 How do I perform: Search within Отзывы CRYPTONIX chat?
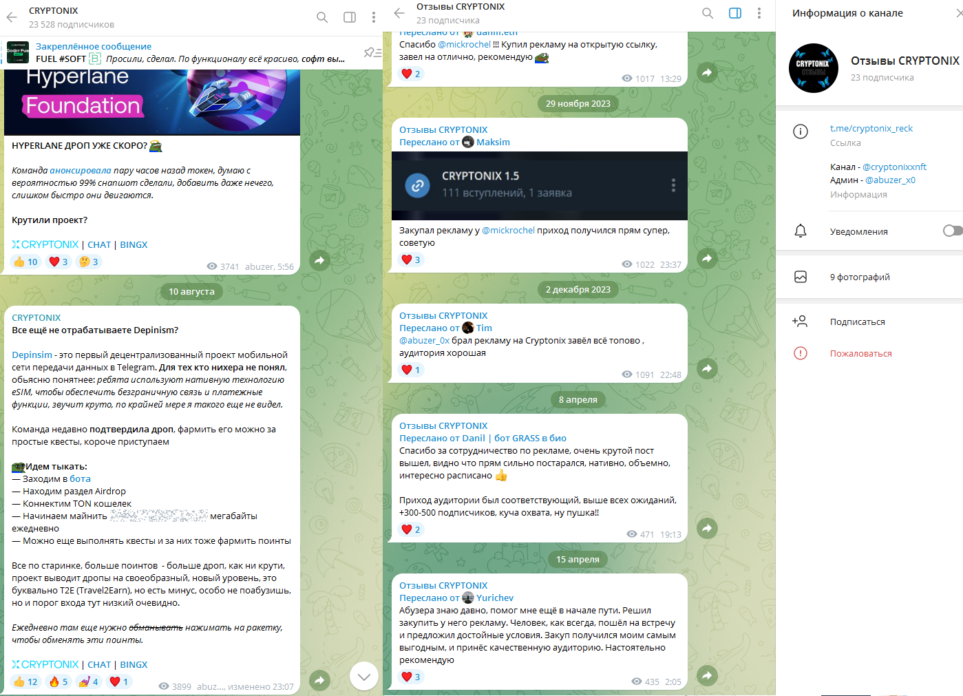(x=708, y=13)
